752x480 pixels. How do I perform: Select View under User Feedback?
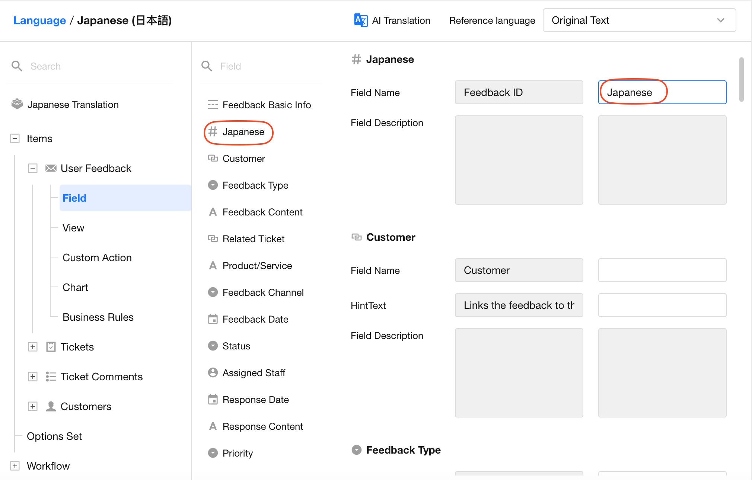73,228
